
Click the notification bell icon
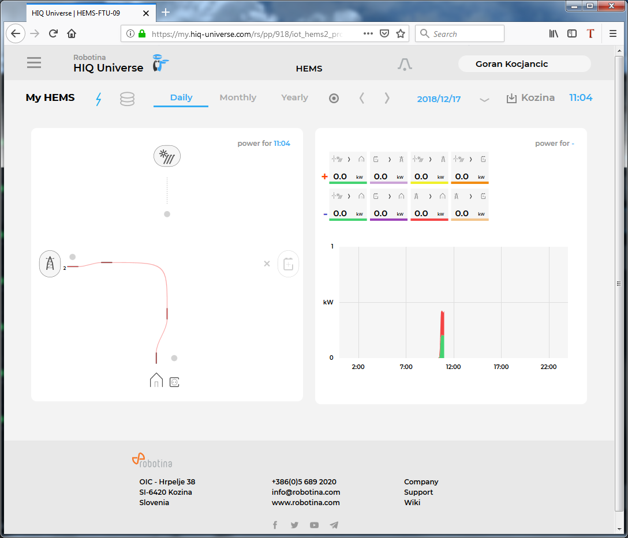pos(405,65)
